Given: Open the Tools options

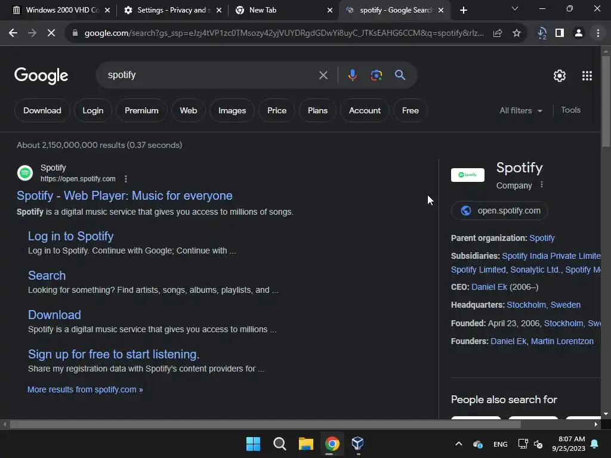Looking at the screenshot, I should click(570, 110).
